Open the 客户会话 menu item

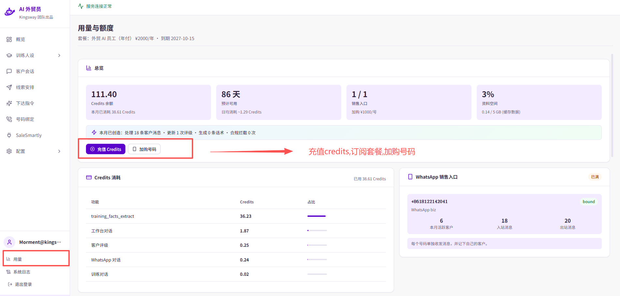point(35,71)
